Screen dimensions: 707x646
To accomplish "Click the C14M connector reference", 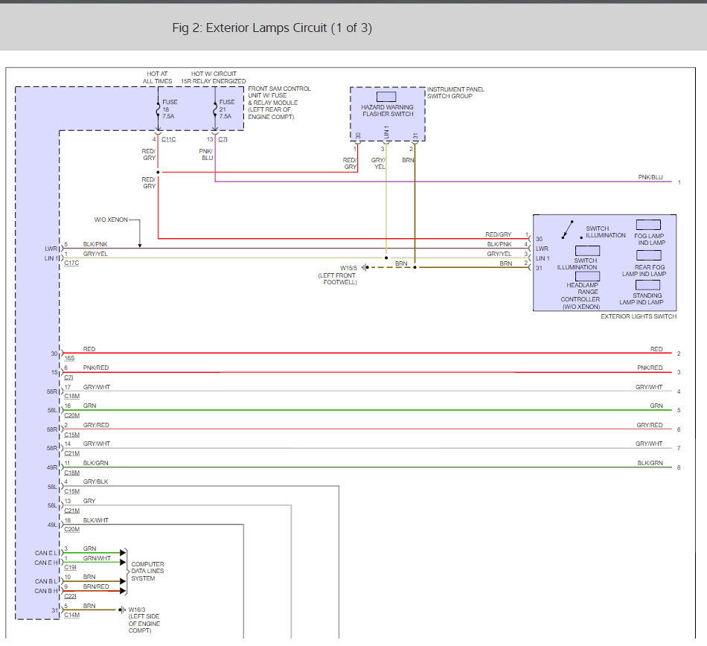I will coord(71,615).
